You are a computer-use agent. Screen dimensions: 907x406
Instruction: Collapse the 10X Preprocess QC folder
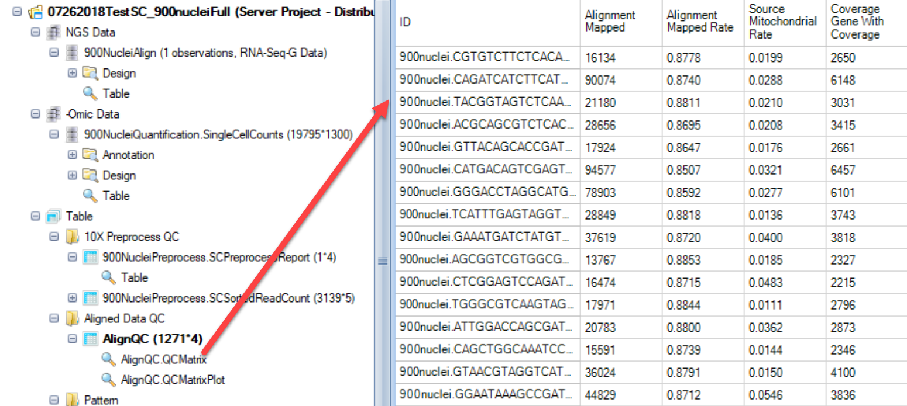point(54,237)
